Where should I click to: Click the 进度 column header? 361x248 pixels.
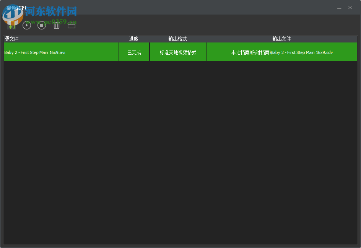pos(134,39)
